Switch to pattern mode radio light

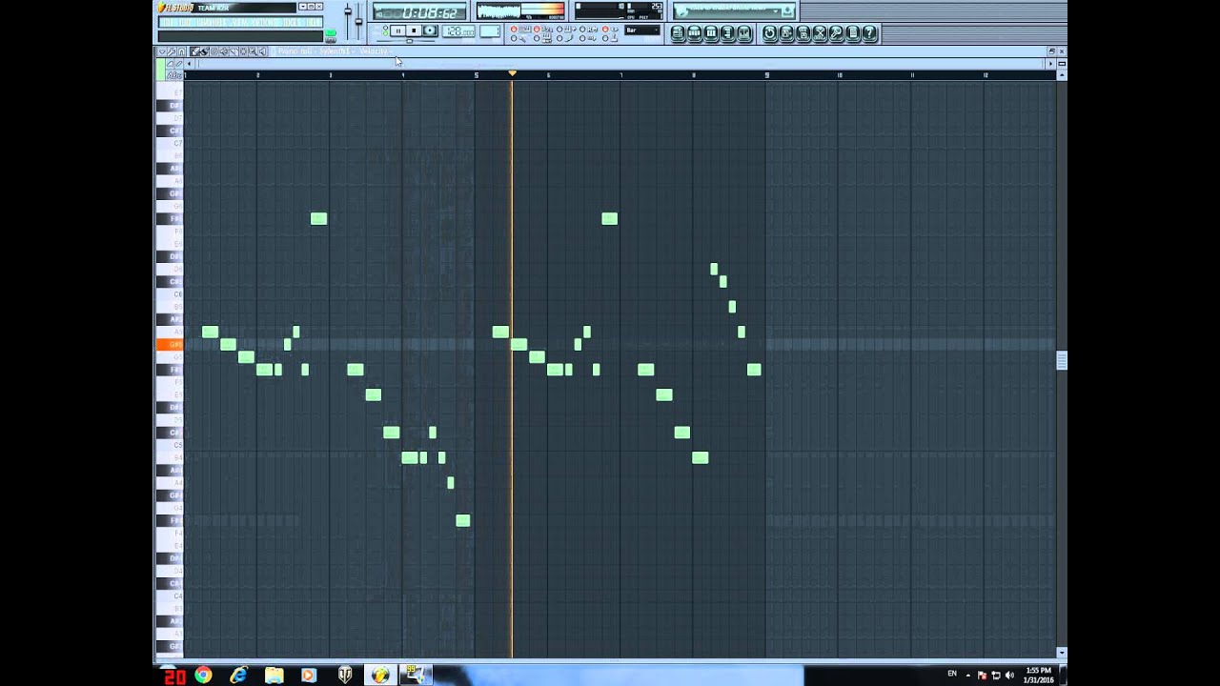pyautogui.click(x=385, y=27)
